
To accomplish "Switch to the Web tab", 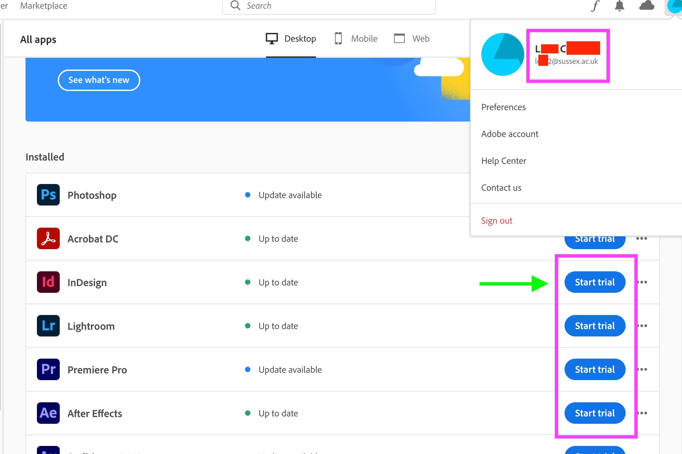I will [x=411, y=39].
